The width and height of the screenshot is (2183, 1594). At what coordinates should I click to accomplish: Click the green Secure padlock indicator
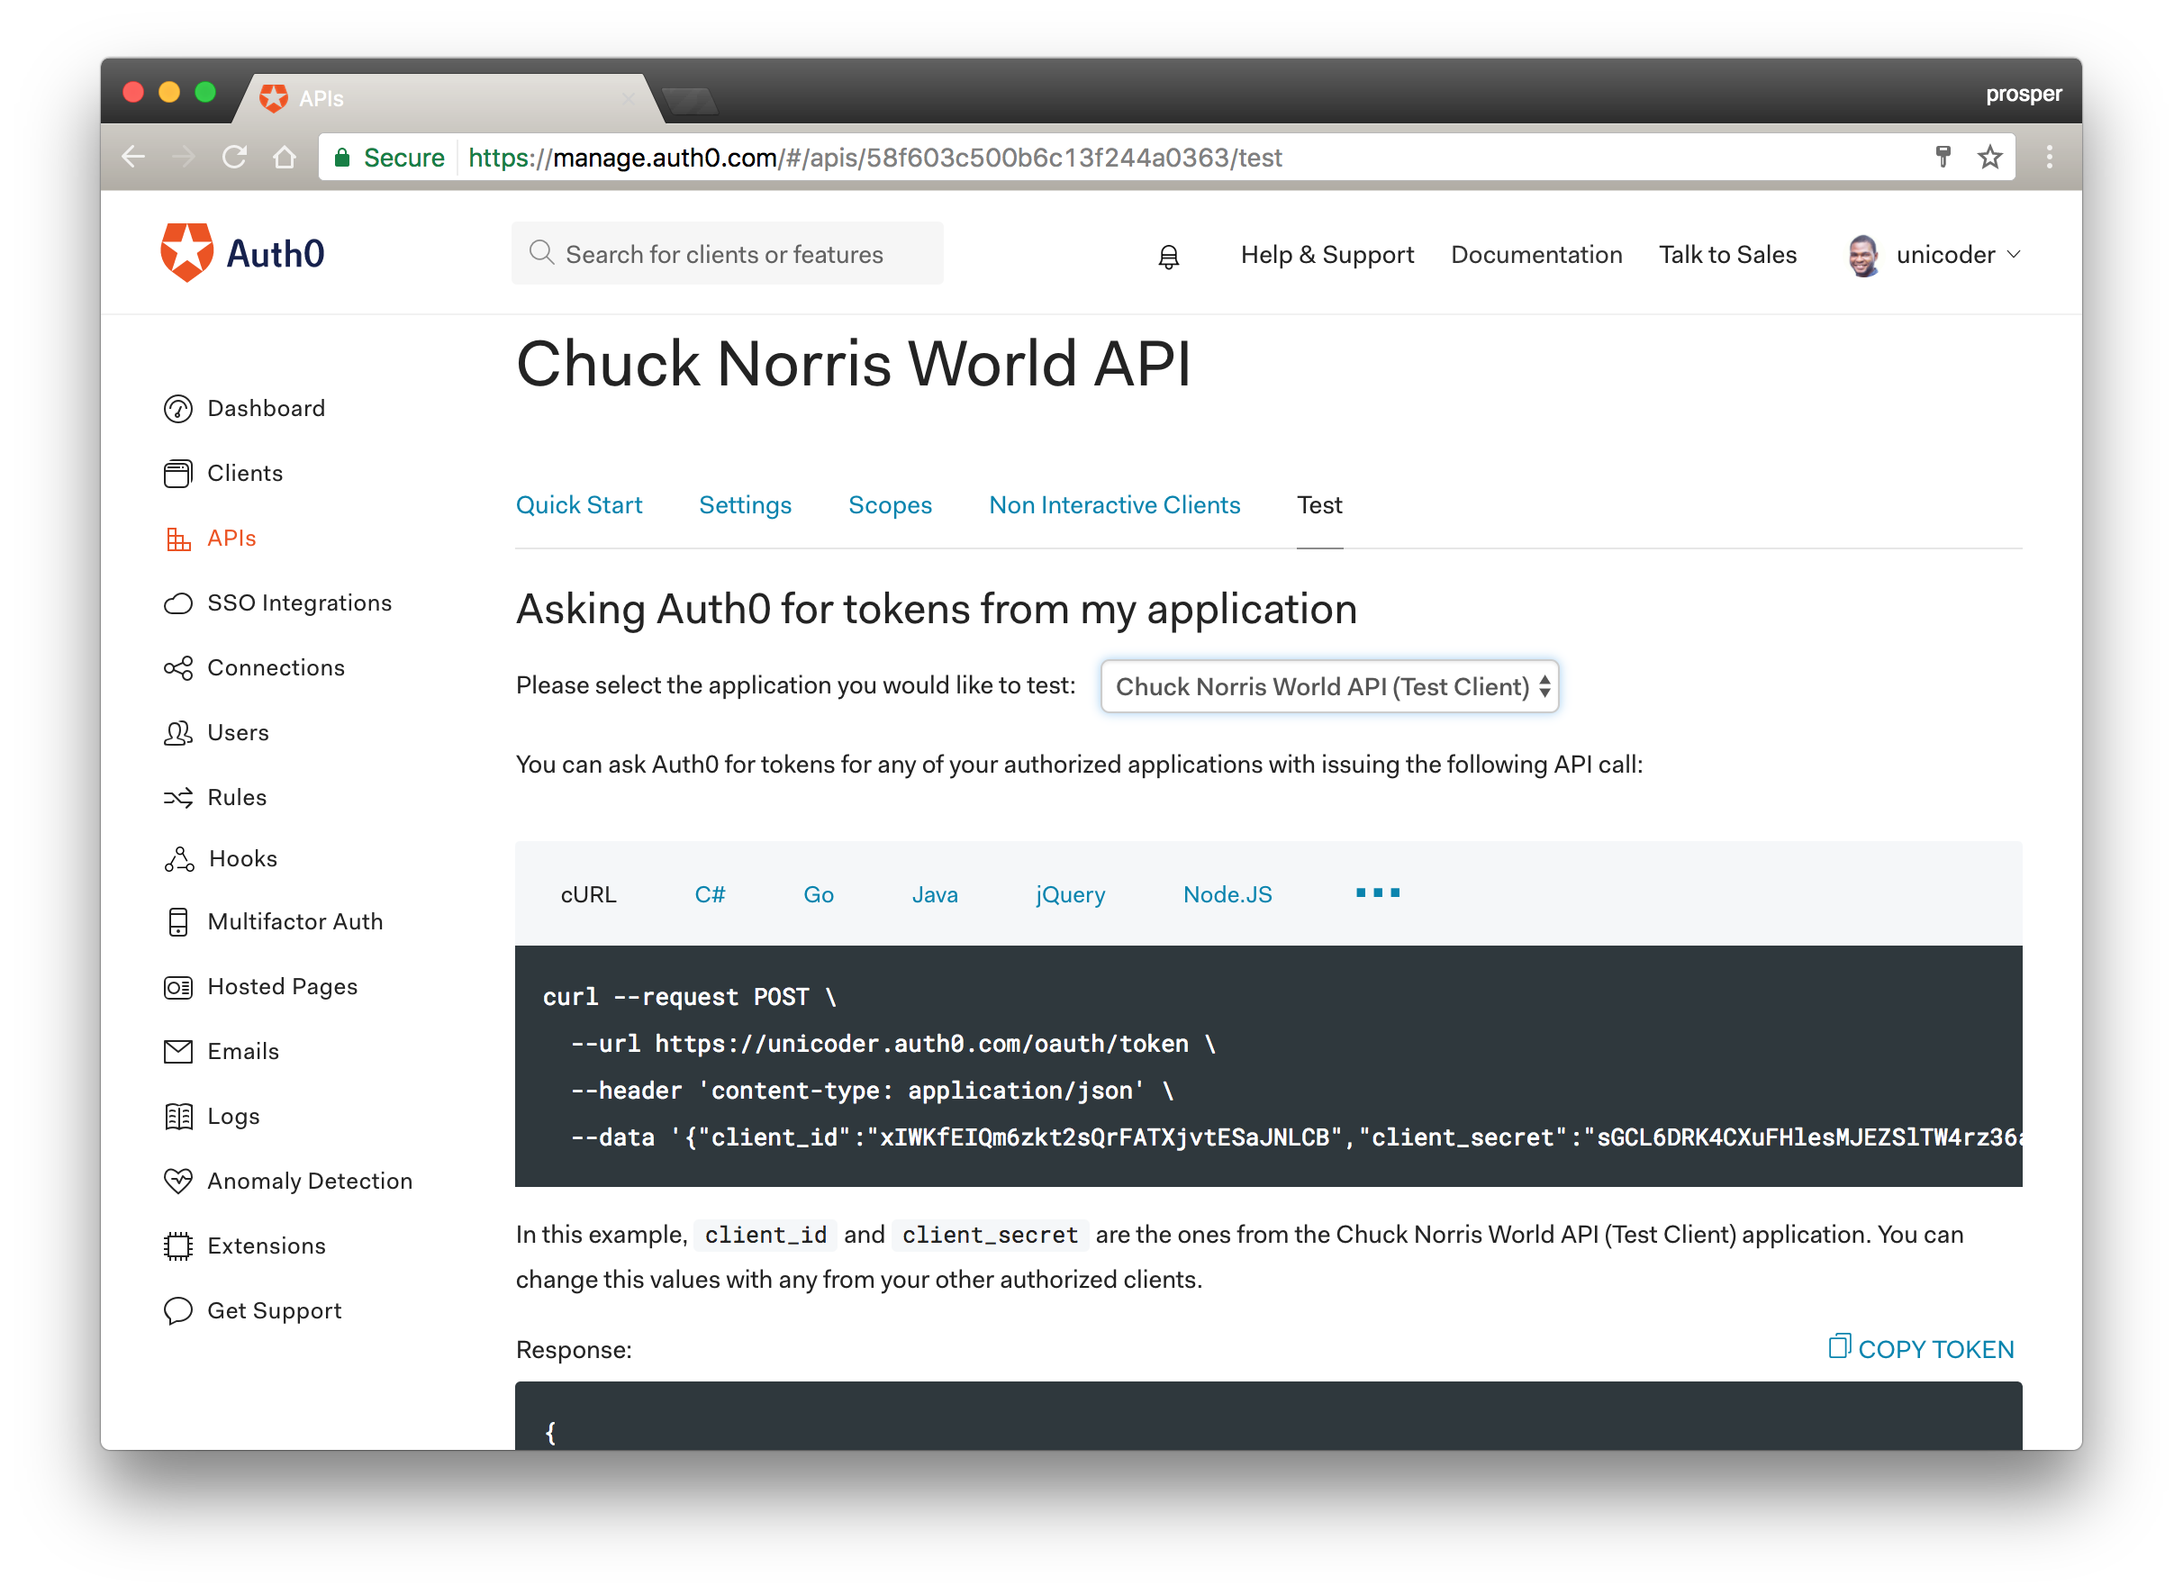click(388, 158)
